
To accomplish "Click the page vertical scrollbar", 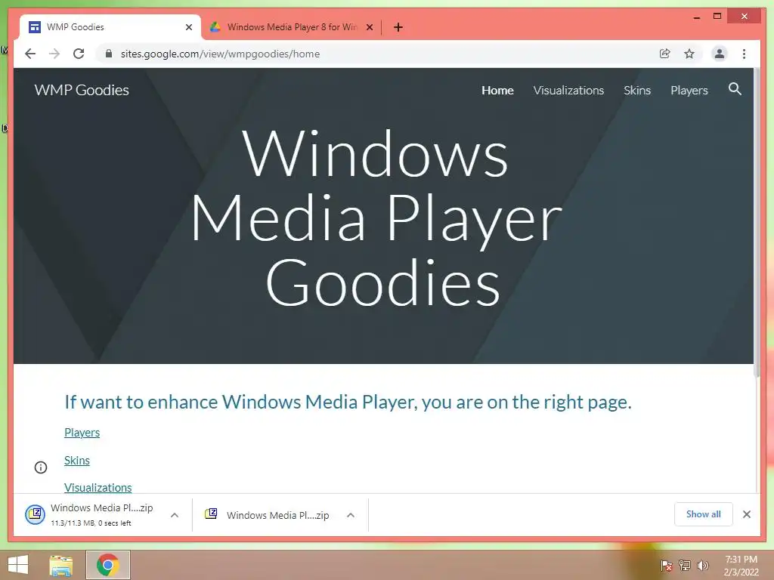I will coord(757,223).
